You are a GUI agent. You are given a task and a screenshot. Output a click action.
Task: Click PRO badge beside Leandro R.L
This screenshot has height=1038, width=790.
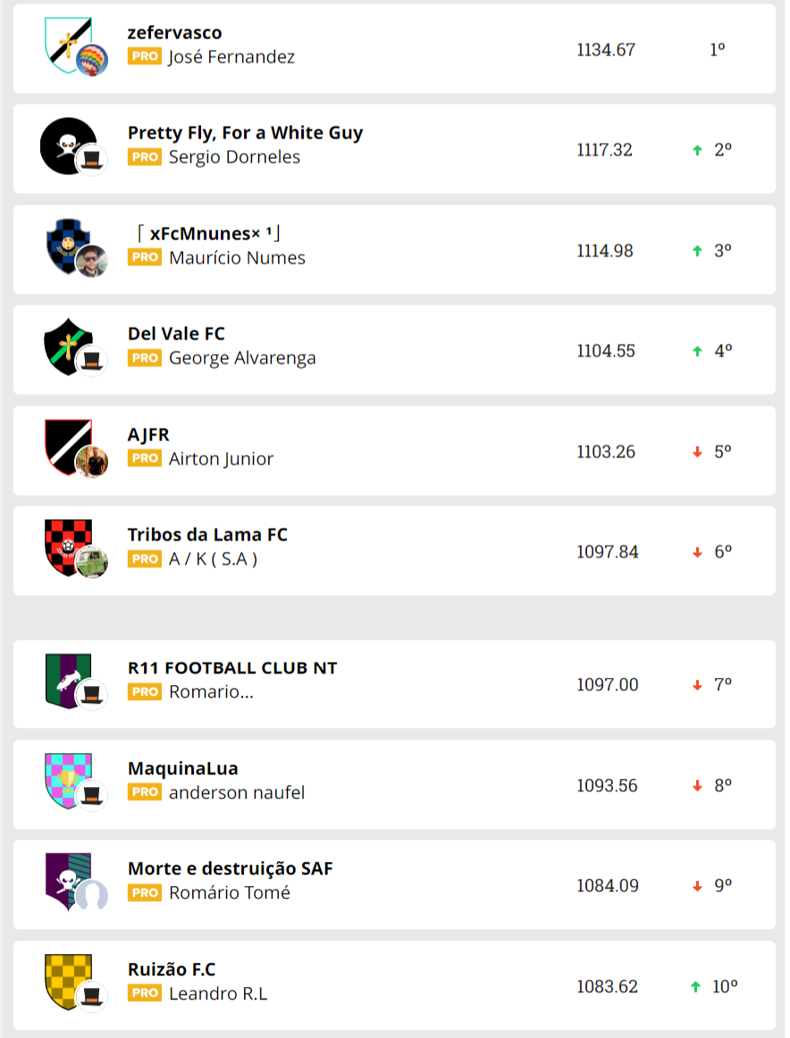coord(144,993)
